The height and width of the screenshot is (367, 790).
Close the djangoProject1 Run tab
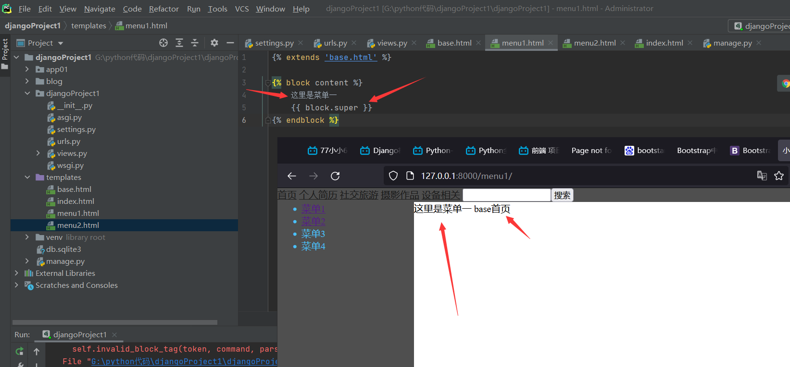point(114,334)
